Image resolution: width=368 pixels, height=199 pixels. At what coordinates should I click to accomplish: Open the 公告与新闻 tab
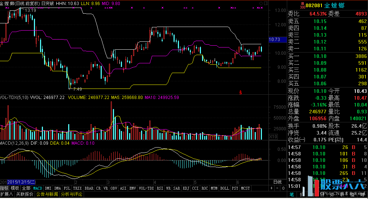(47, 194)
